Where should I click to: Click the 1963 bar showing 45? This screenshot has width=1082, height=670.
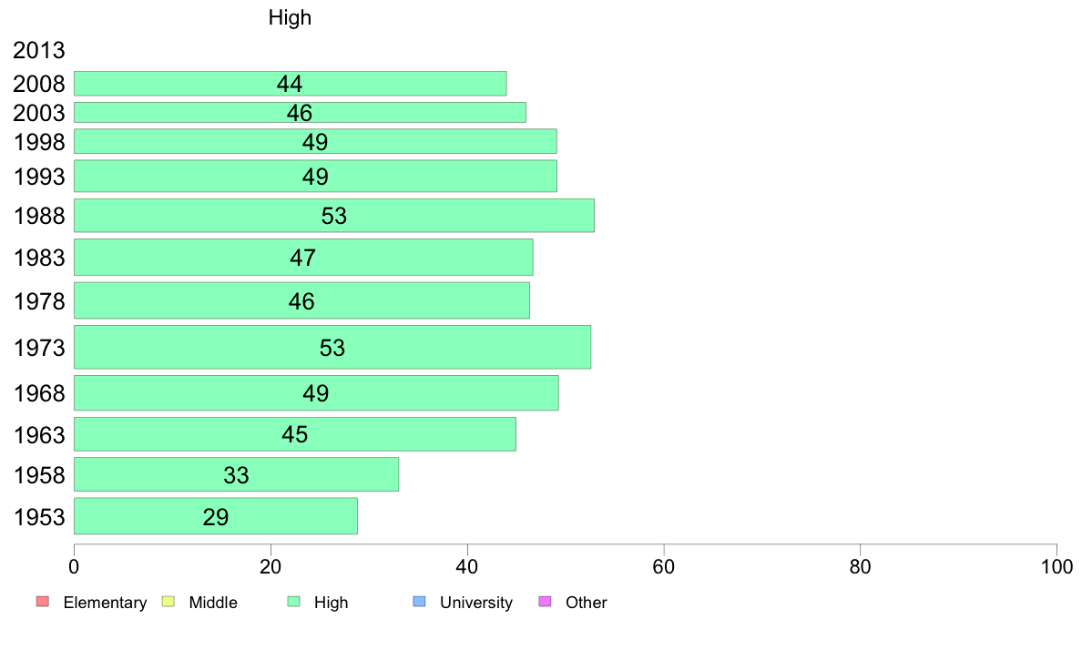(295, 434)
